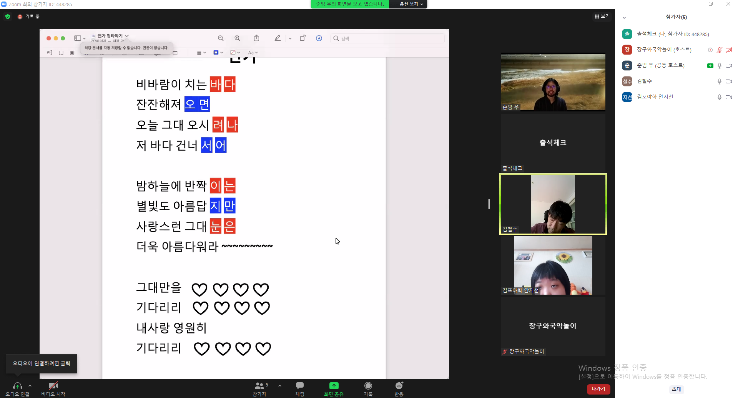The image size is (738, 398).
Task: Select the rectangular selection tool in markup bar
Action: point(61,53)
